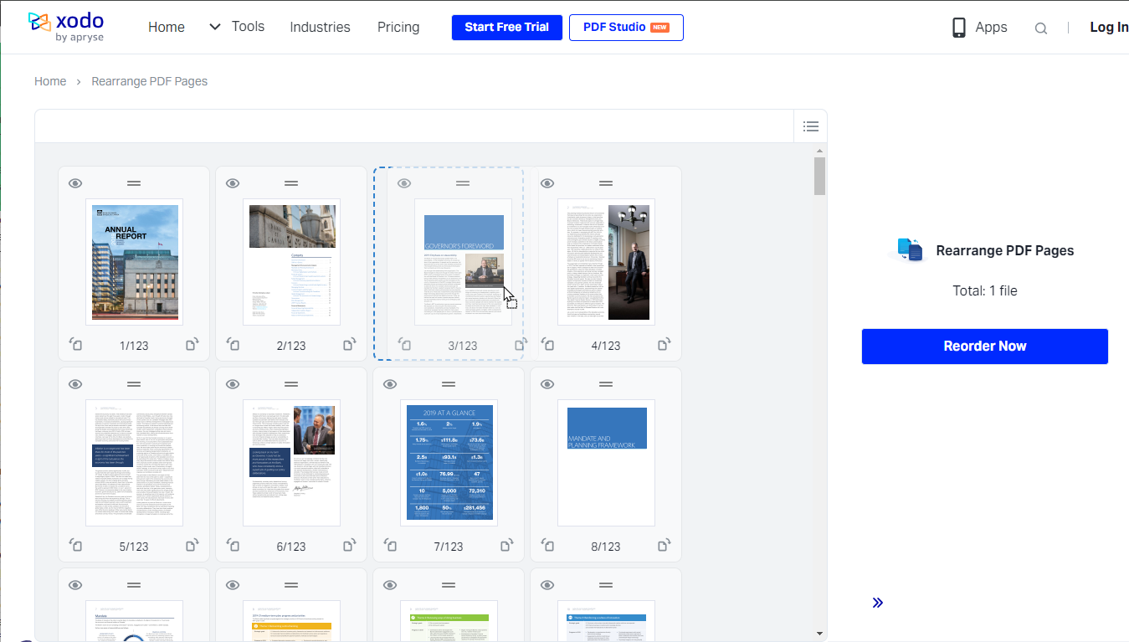The image size is (1129, 642).
Task: Expand the double-chevron side panel
Action: 877,603
